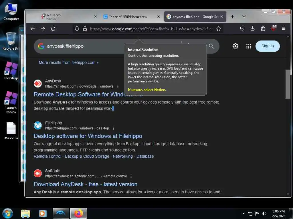Viewport: 293px width, 219px height.
Task: Click the red extension badge showing 20
Action: point(274,28)
